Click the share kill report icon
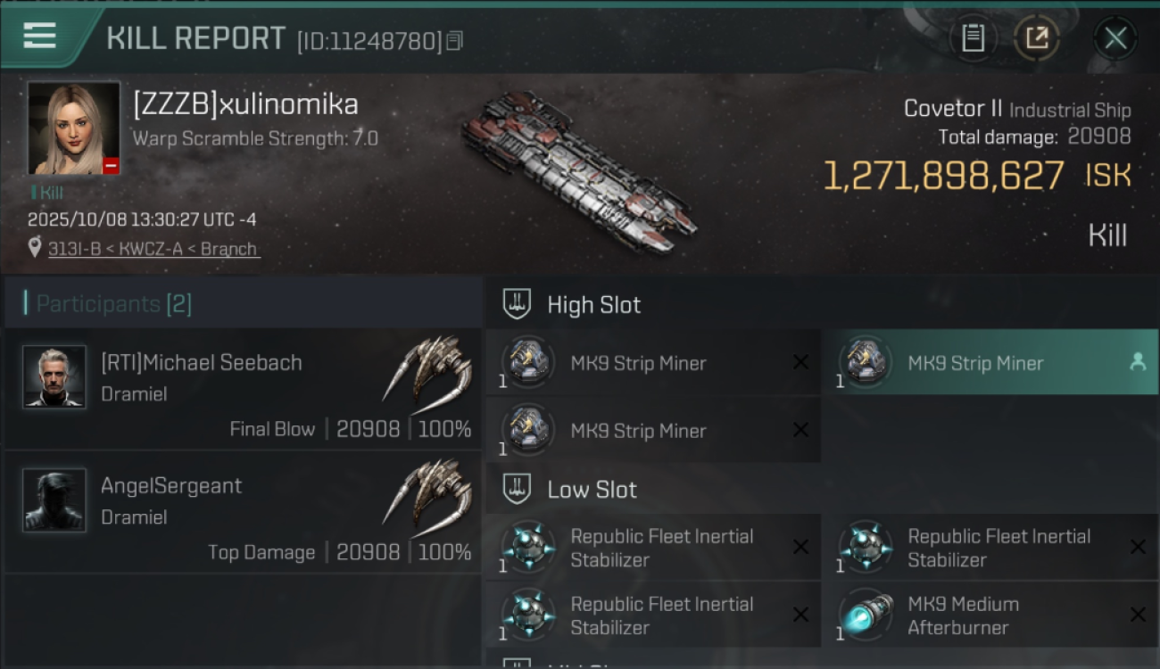 point(1036,38)
